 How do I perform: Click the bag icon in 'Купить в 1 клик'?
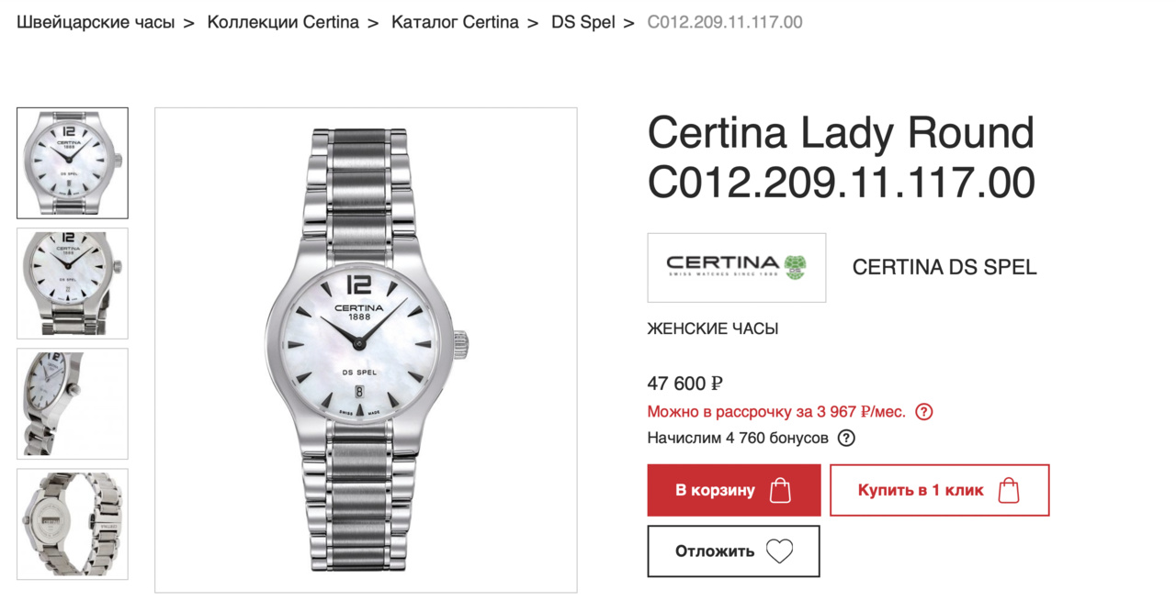pos(1008,490)
